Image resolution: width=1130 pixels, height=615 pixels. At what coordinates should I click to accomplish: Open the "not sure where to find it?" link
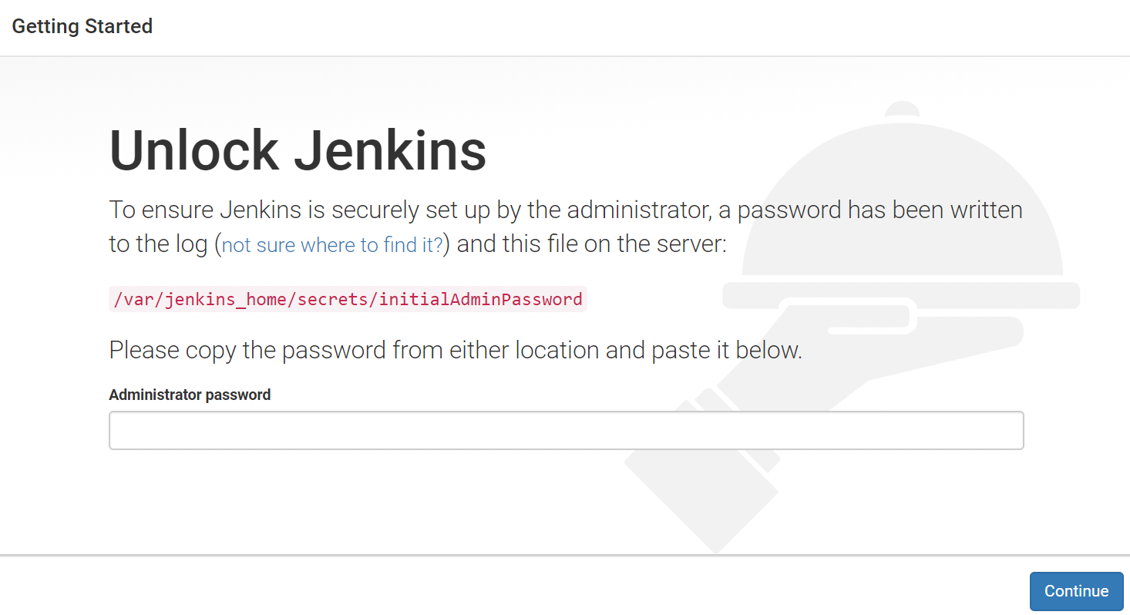(332, 245)
